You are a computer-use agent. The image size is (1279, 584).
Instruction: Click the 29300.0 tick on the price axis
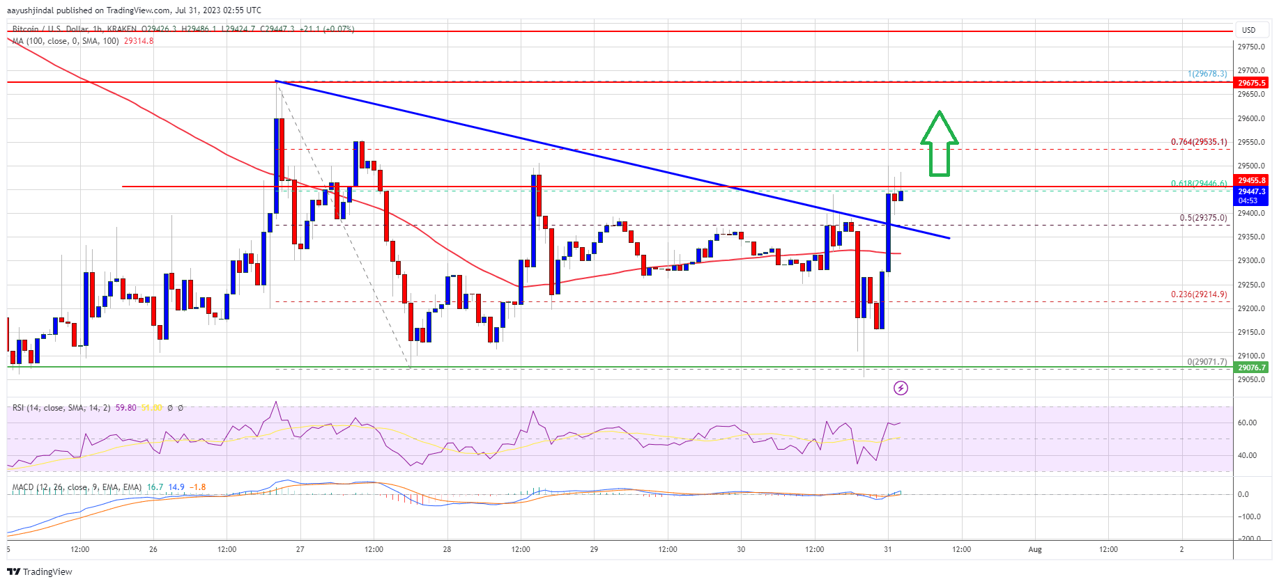[x=1251, y=260]
